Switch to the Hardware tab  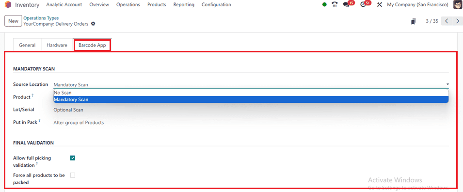57,45
